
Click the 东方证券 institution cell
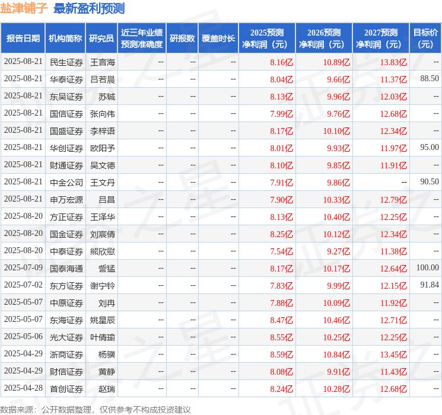tap(66, 286)
